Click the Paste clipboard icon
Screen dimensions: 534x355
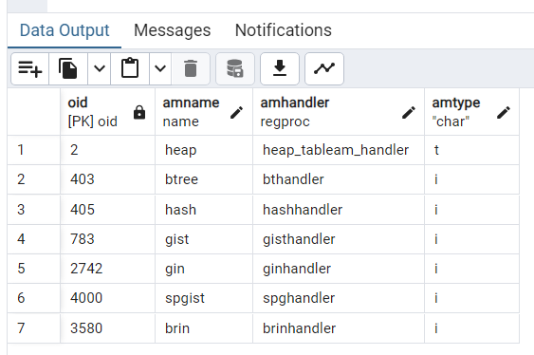click(130, 69)
